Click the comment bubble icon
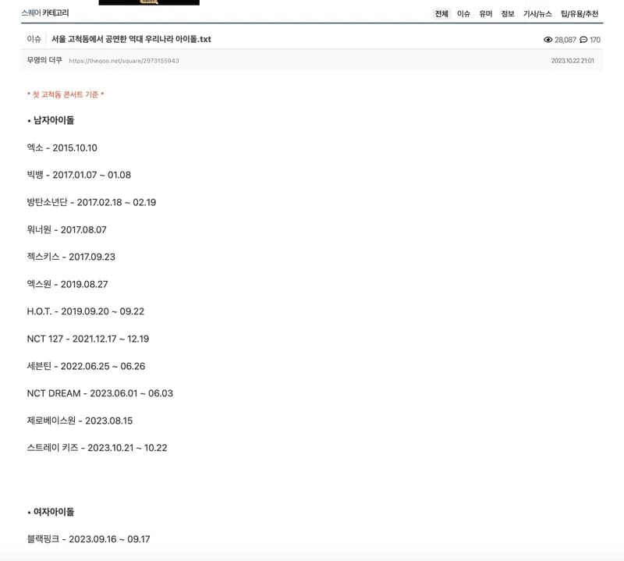This screenshot has height=561, width=624. 583,40
